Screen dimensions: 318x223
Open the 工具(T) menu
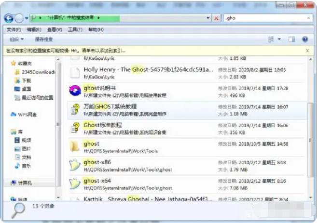click(x=75, y=29)
